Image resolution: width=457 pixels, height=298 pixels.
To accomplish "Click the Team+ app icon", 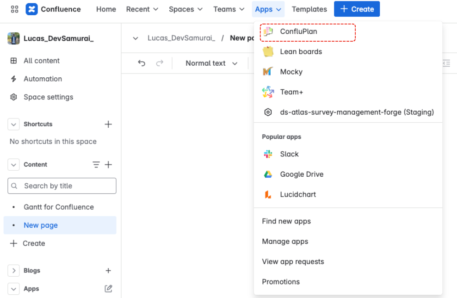I will pos(268,92).
